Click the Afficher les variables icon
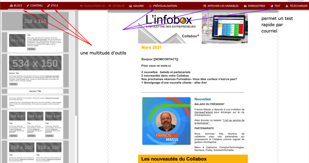This screenshot has height=163, width=309. pyautogui.click(x=205, y=6)
